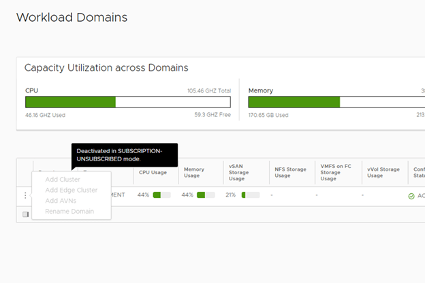Select Add AVNs in the context menu

61,201
